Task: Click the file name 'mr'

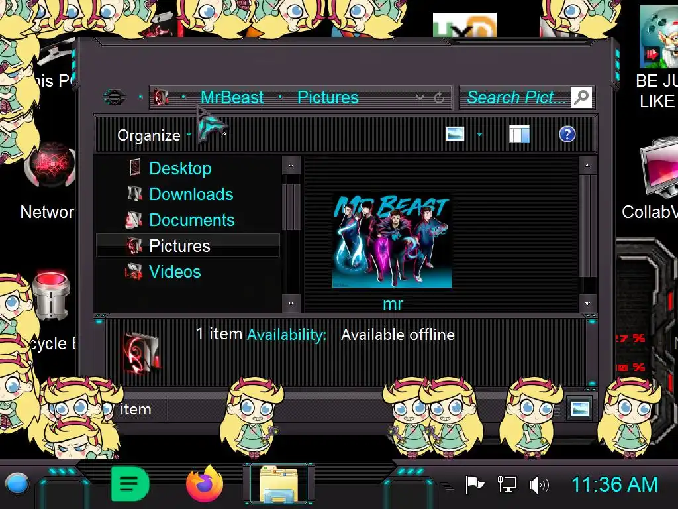Action: (393, 304)
